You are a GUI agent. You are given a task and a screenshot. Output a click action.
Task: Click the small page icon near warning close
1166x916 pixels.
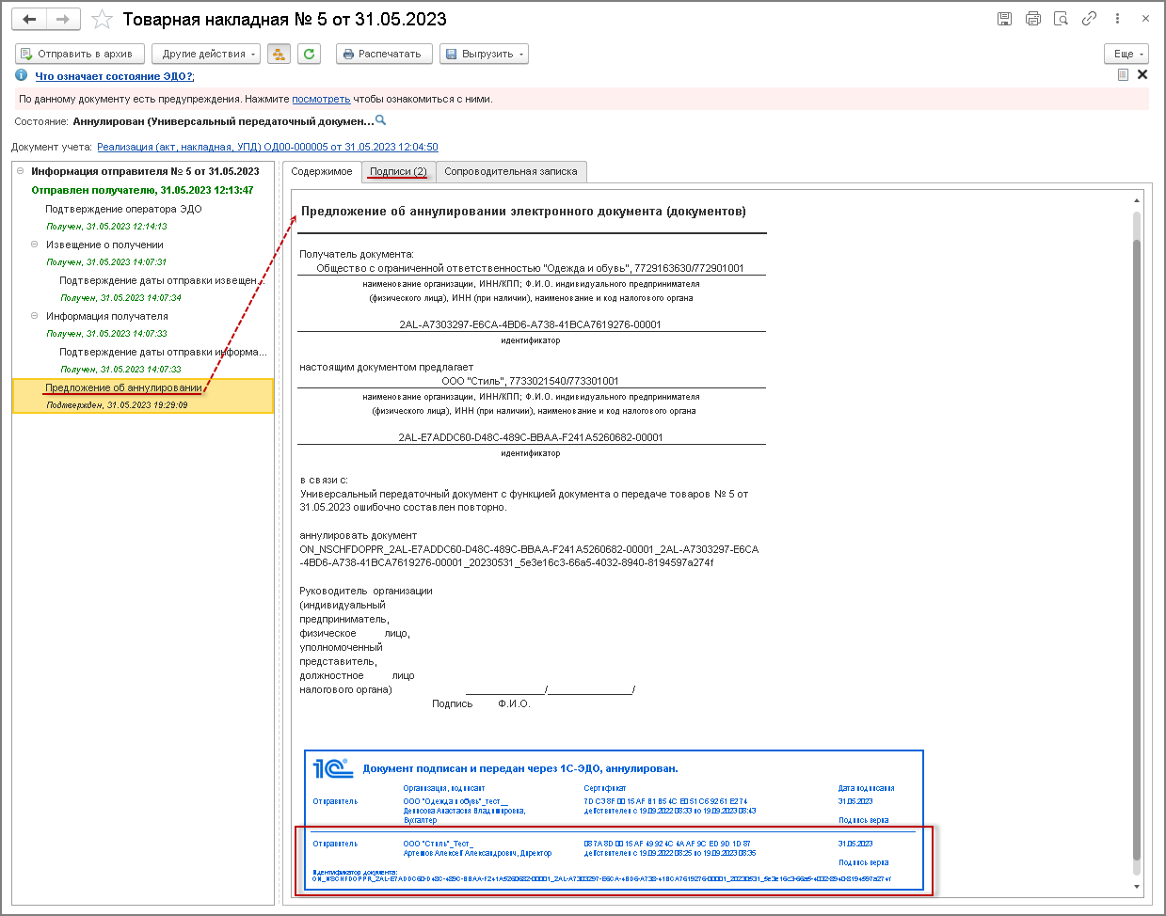coord(1123,75)
